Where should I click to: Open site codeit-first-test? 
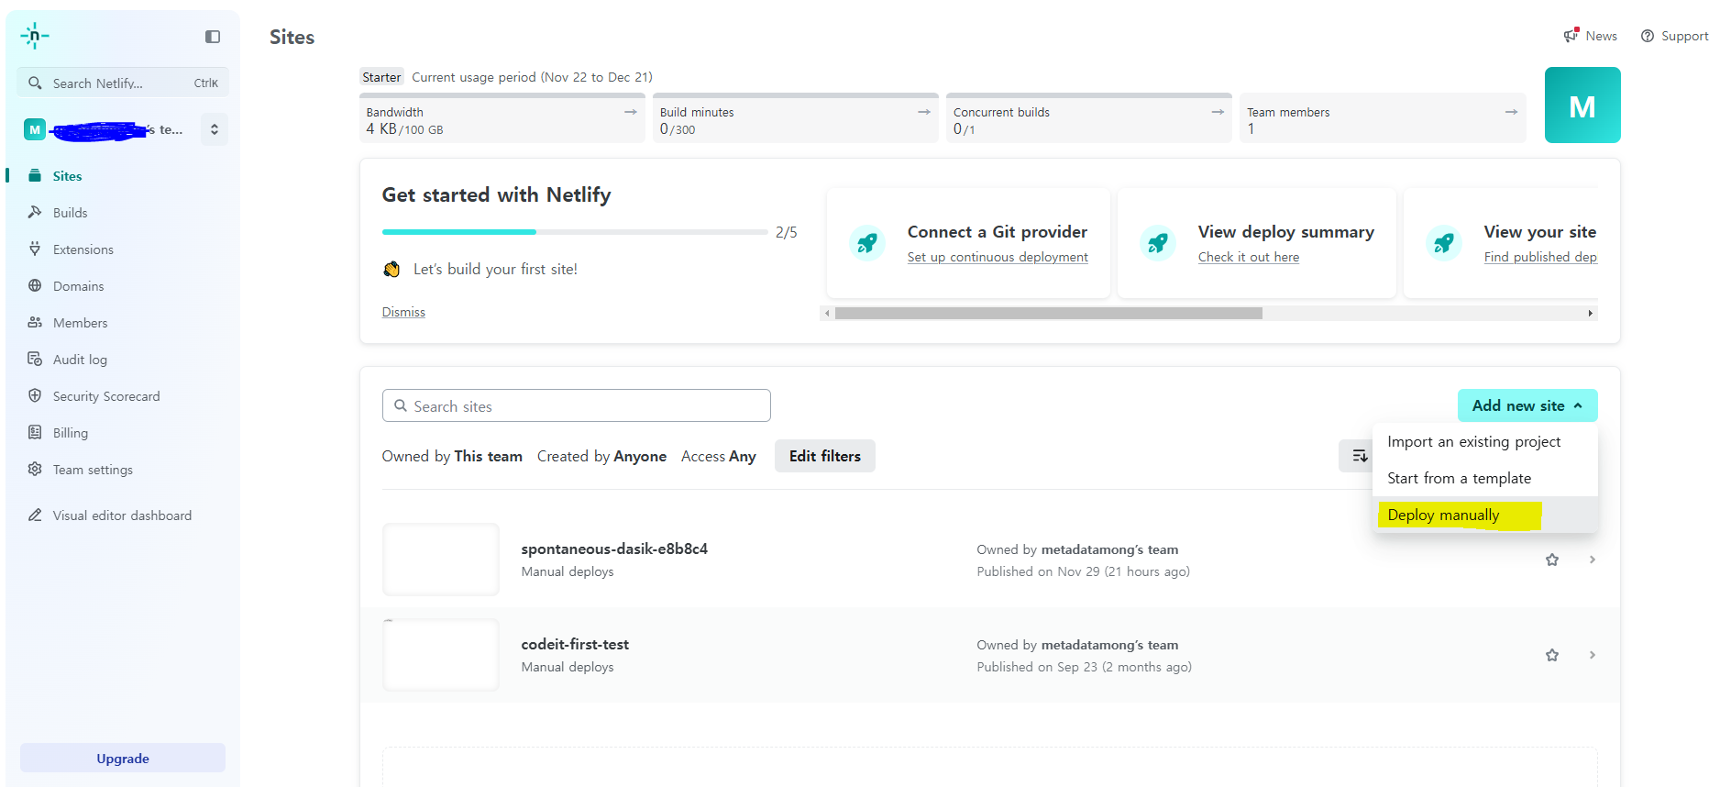pyautogui.click(x=575, y=644)
